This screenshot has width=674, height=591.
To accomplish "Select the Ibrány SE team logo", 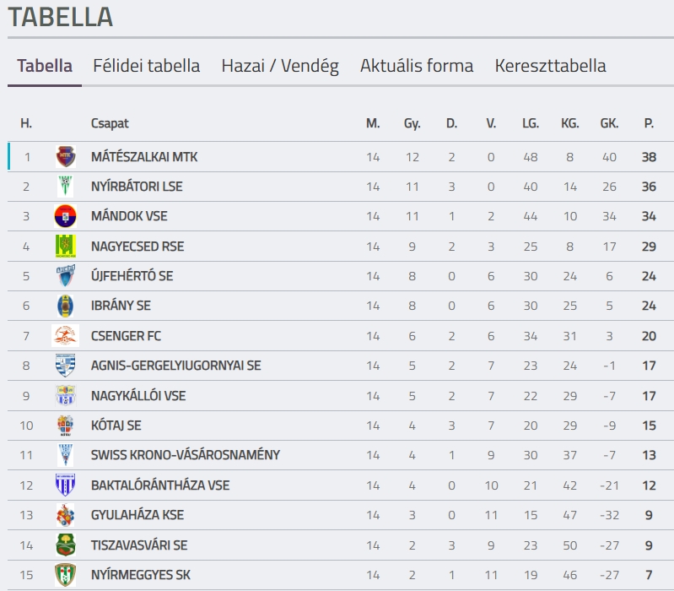I will 65,306.
